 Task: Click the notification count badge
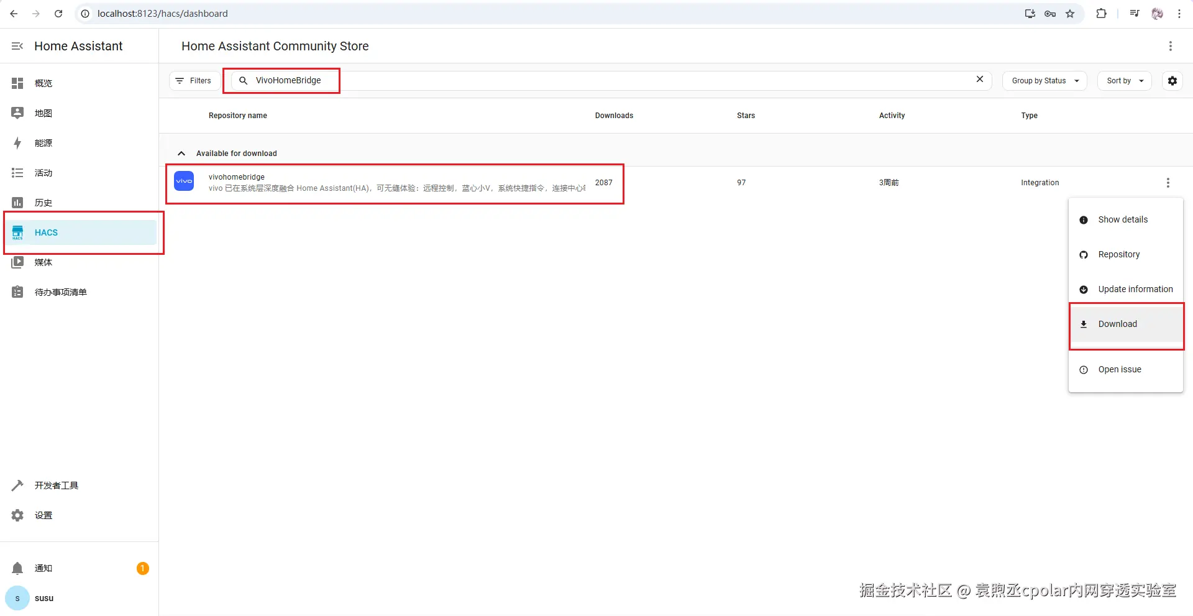tap(142, 568)
